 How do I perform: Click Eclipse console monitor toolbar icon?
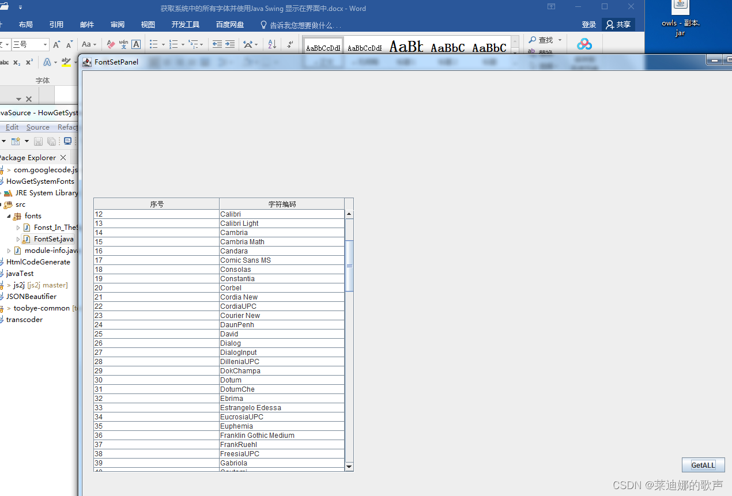pyautogui.click(x=67, y=141)
